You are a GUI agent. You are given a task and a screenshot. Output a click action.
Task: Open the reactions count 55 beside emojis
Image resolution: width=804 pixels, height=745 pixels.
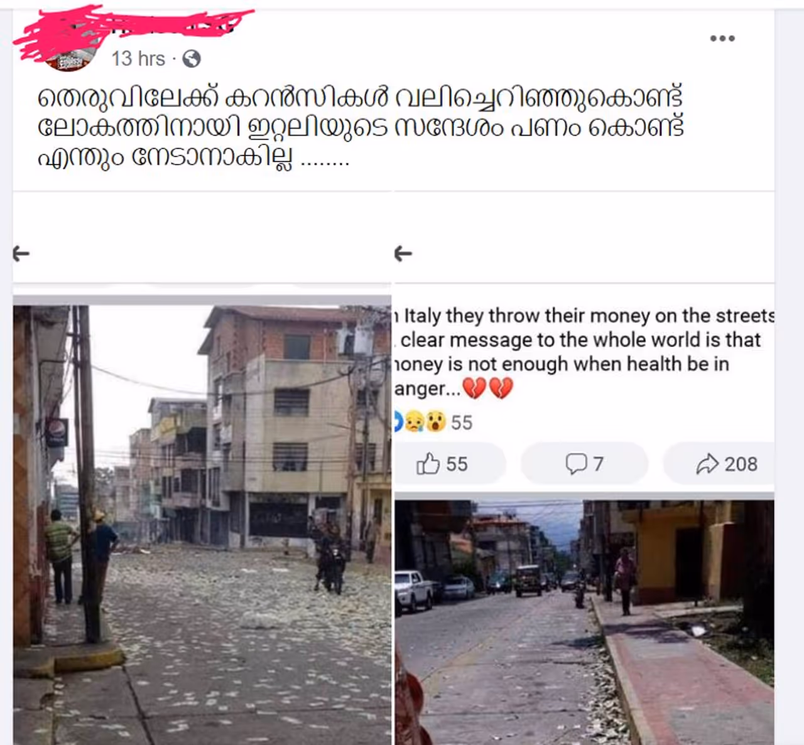[462, 422]
